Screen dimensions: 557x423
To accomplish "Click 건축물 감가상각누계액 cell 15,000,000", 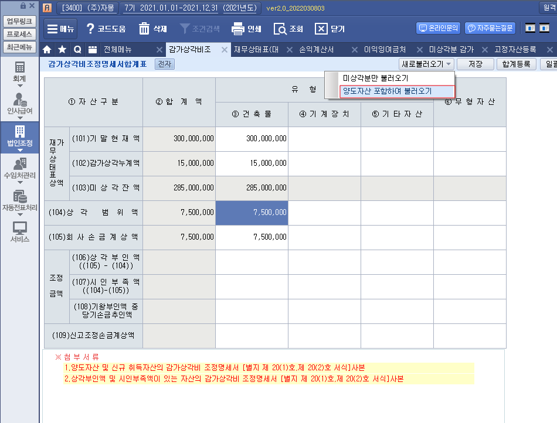I will coord(252,163).
